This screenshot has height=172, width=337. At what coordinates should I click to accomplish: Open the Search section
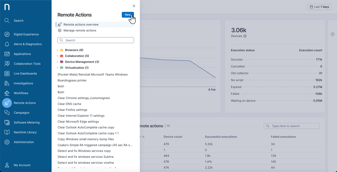18,21
